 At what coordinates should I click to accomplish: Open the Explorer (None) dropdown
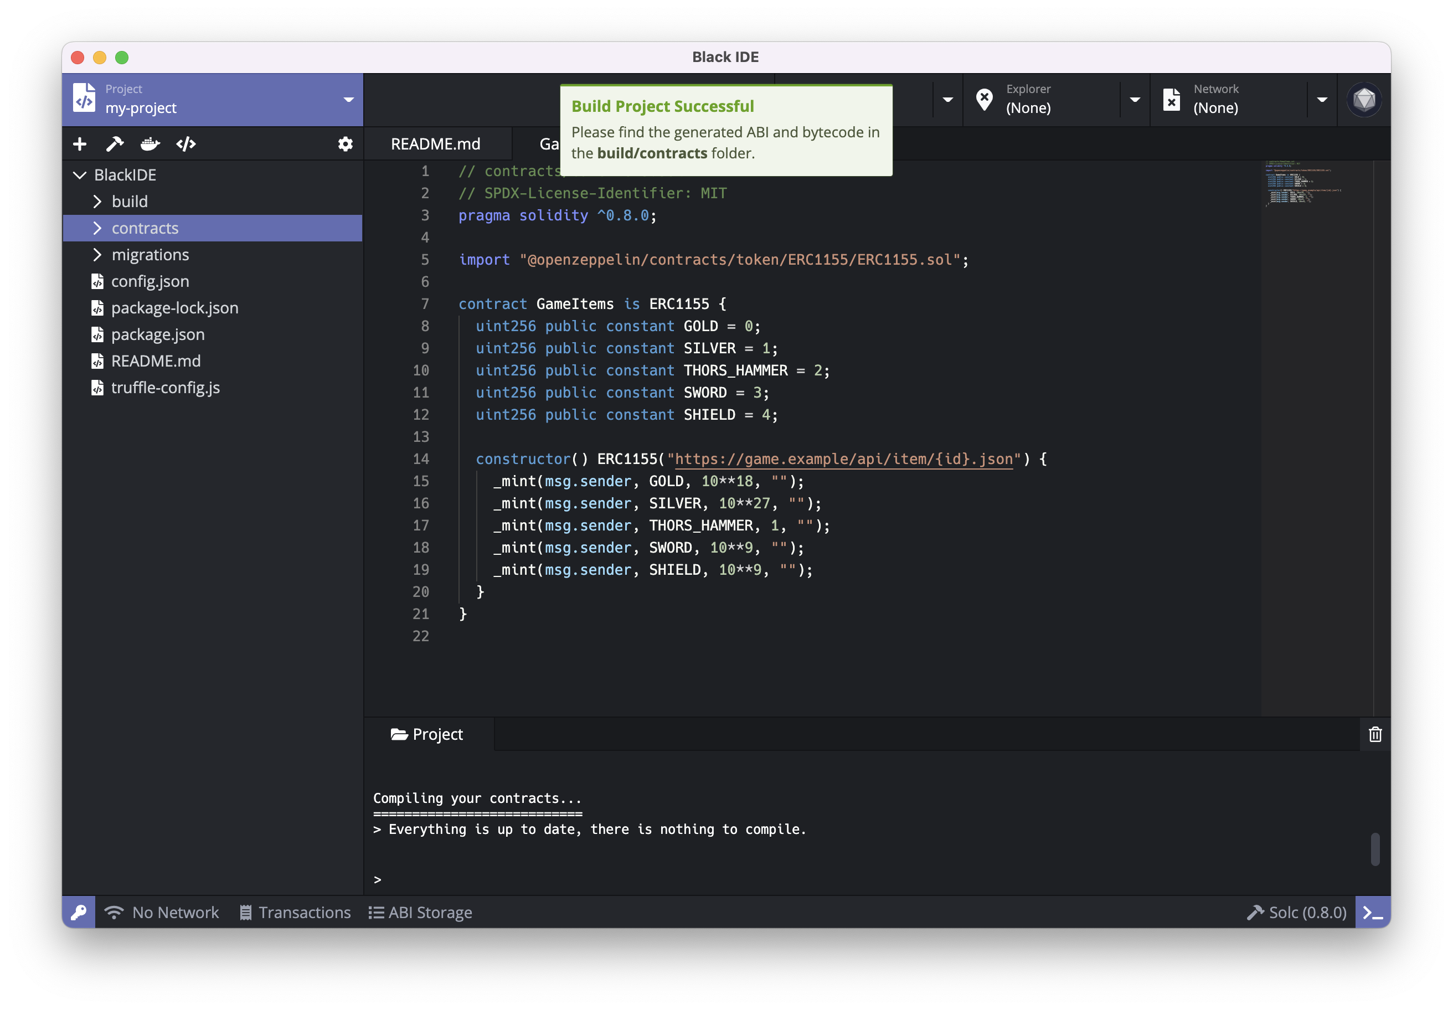(1135, 99)
